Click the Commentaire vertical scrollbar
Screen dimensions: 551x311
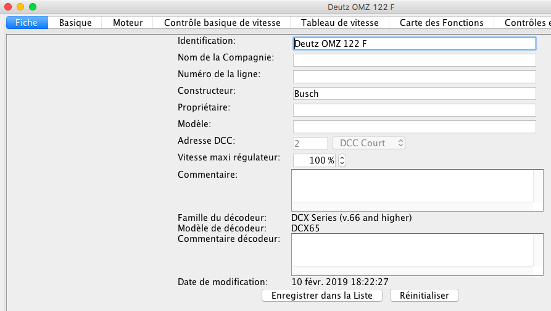coord(538,186)
